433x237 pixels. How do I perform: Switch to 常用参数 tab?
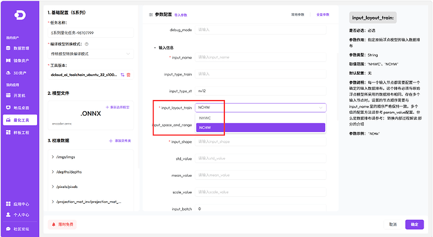pos(298,14)
